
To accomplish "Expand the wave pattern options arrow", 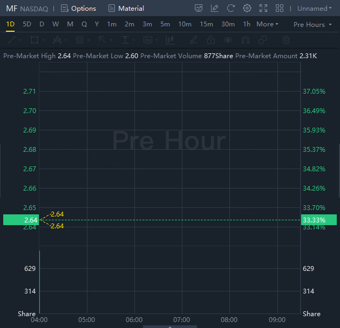I will pos(66,40).
